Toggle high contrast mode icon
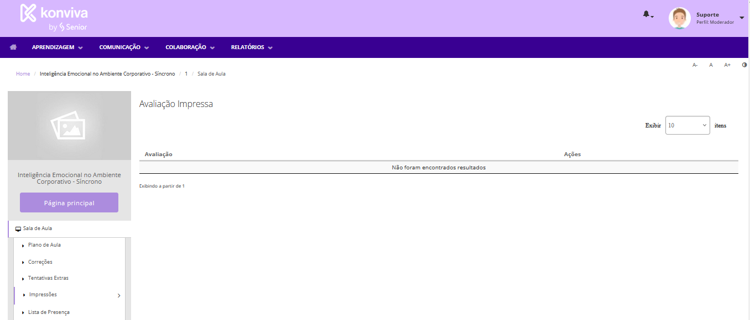Viewport: 750px width, 320px height. pos(744,65)
